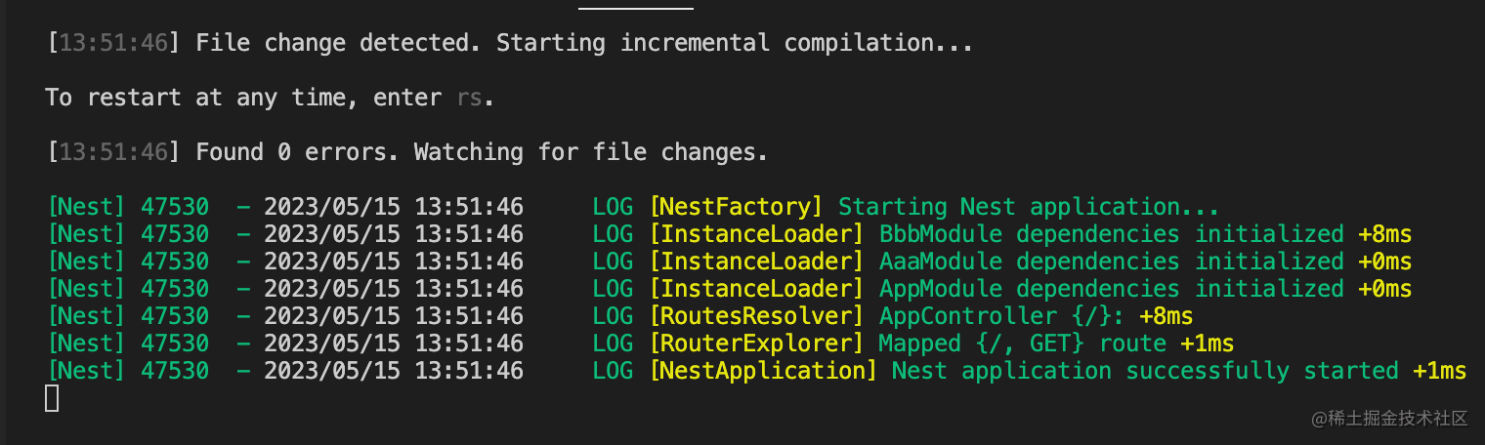Select the [NestFactory] log label
This screenshot has width=1485, height=445.
[736, 207]
